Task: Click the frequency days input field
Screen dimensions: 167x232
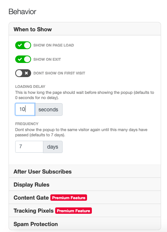Action: (29, 147)
